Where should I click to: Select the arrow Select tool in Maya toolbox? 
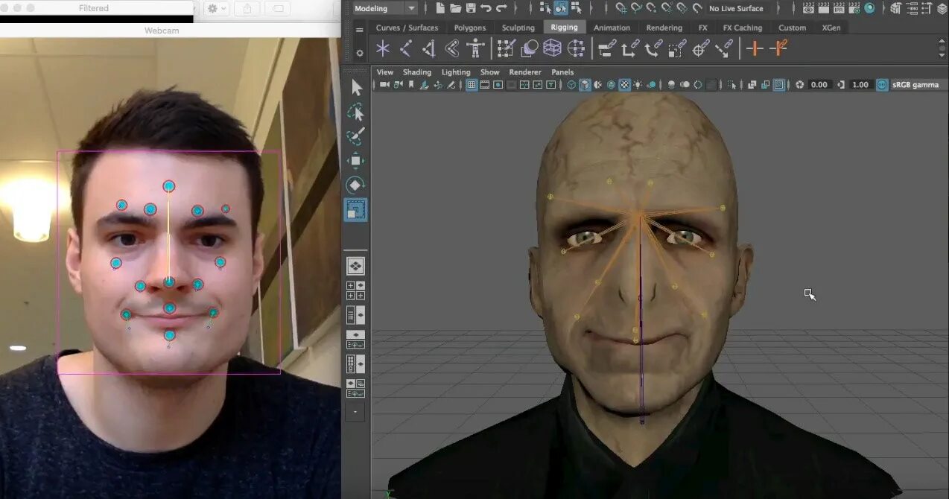356,88
